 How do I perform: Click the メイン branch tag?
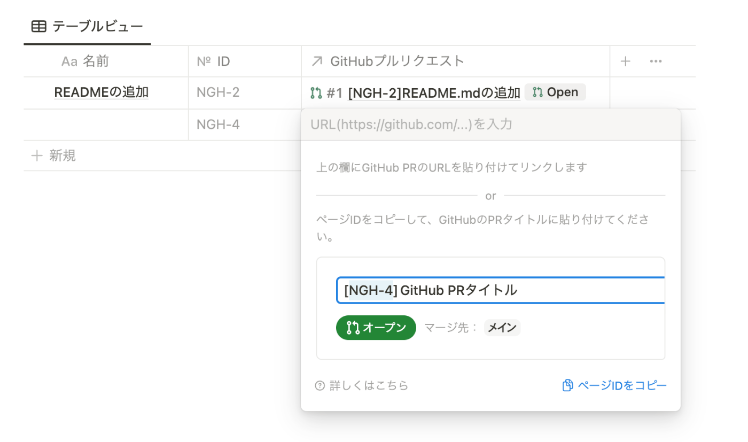coord(502,328)
